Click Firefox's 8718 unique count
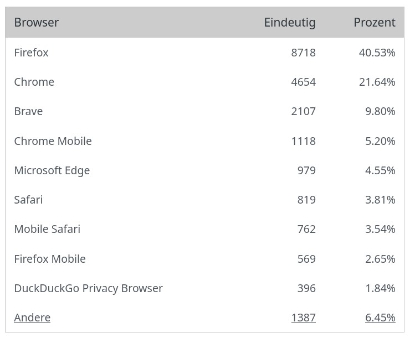Image resolution: width=410 pixels, height=338 pixels. [303, 53]
